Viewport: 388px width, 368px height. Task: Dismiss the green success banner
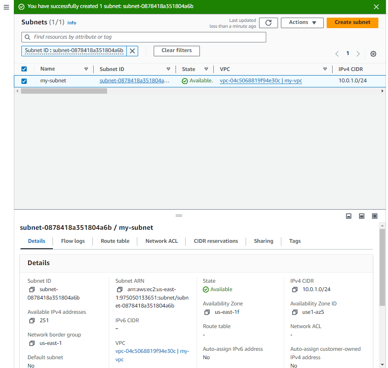click(376, 7)
